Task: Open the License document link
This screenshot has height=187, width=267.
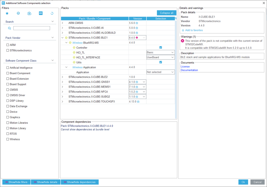Action: point(185,67)
